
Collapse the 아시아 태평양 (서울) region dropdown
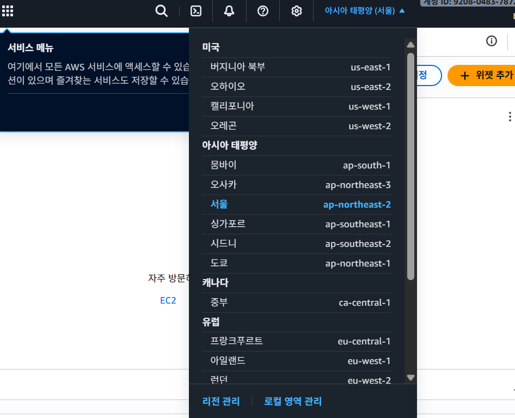[x=365, y=11]
